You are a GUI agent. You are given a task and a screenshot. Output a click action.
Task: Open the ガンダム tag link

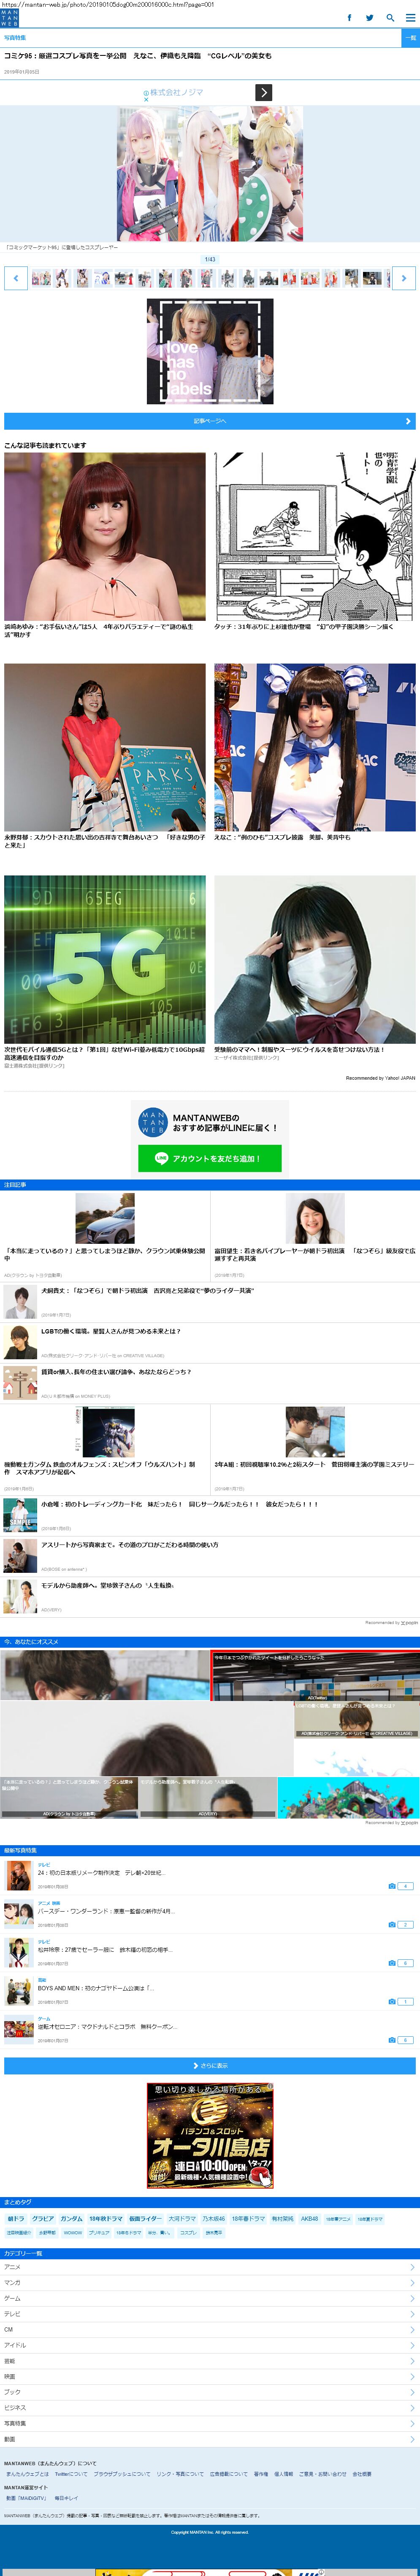pos(71,2219)
